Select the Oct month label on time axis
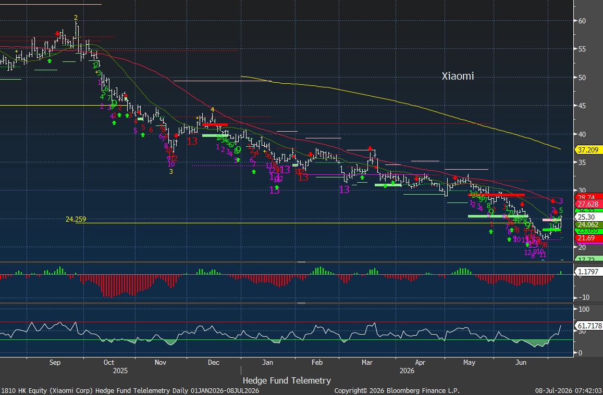603x395 pixels. pos(109,362)
